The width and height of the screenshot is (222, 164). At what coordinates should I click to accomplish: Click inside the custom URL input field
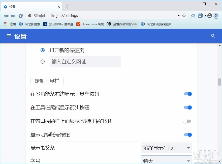[x=85, y=61]
